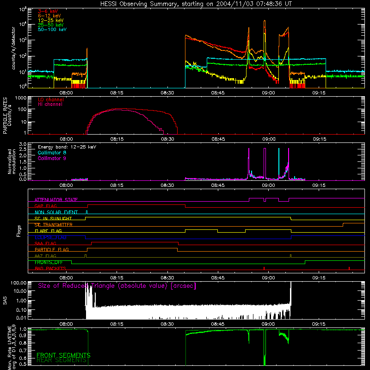Viewport: 370px width, 370px height.
Task: Select the Collimator 9 legend label
Action: (x=52, y=158)
